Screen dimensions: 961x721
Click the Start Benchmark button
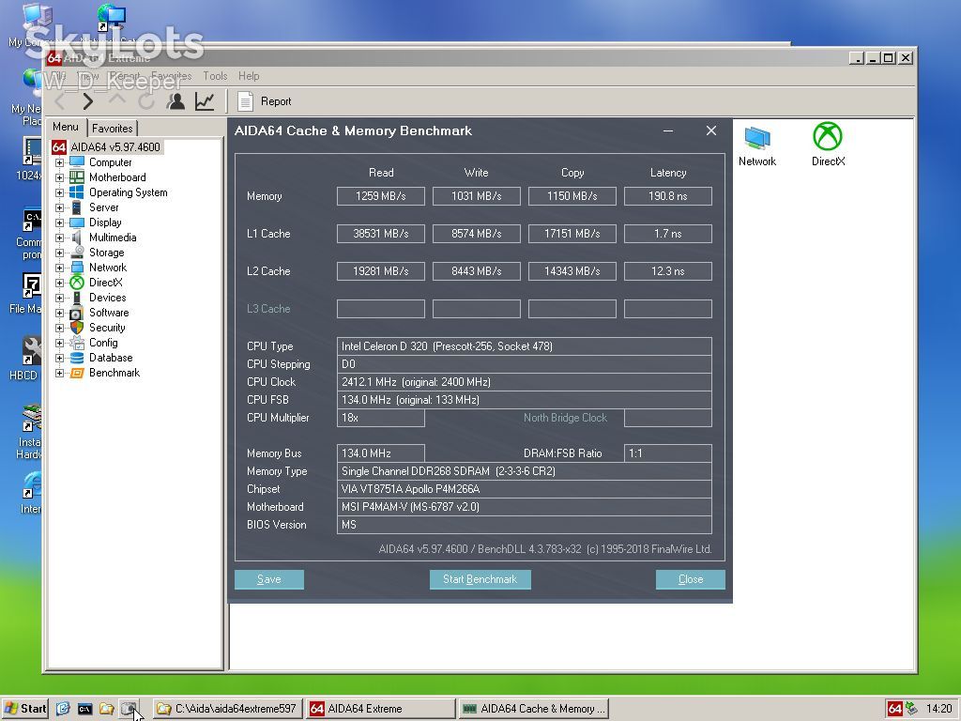[x=480, y=579]
